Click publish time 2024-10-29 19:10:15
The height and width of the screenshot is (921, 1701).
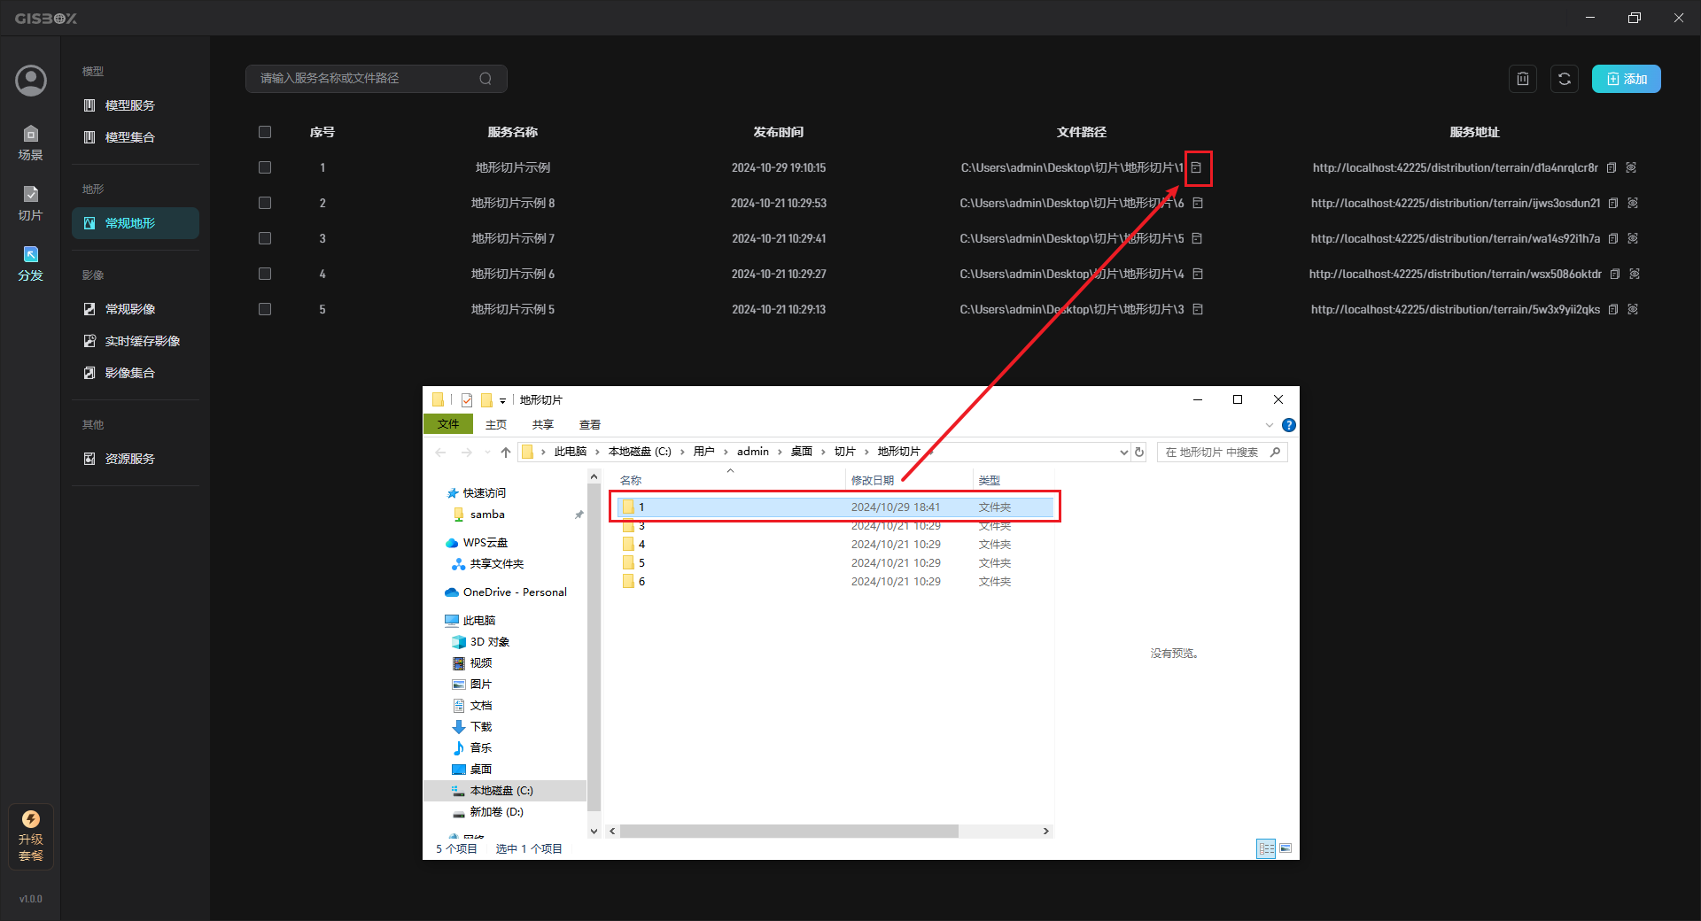[779, 167]
